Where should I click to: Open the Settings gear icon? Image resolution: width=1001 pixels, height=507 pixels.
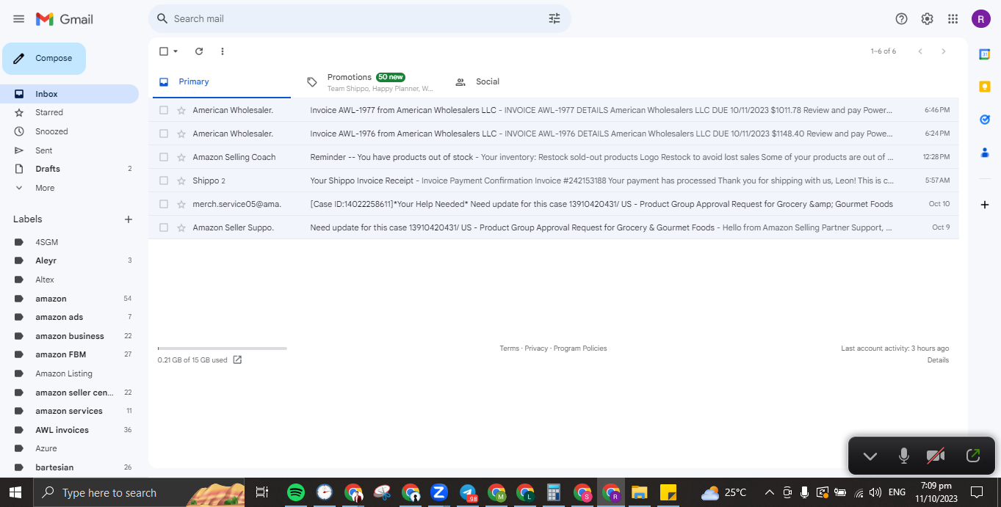point(928,19)
